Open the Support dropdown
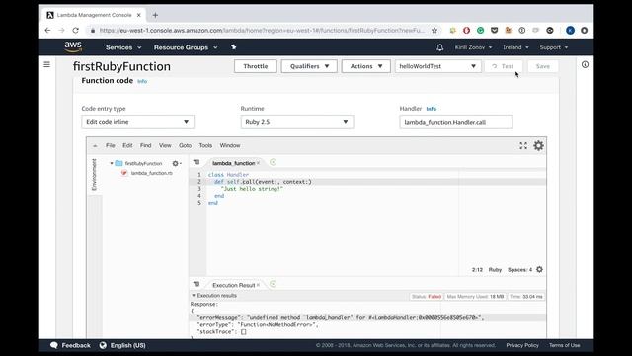This screenshot has height=356, width=632. pyautogui.click(x=553, y=47)
